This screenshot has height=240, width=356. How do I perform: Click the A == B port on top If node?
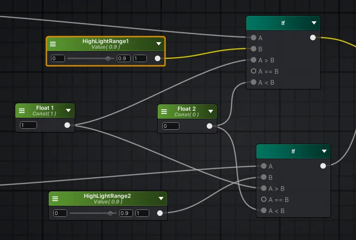click(x=254, y=71)
